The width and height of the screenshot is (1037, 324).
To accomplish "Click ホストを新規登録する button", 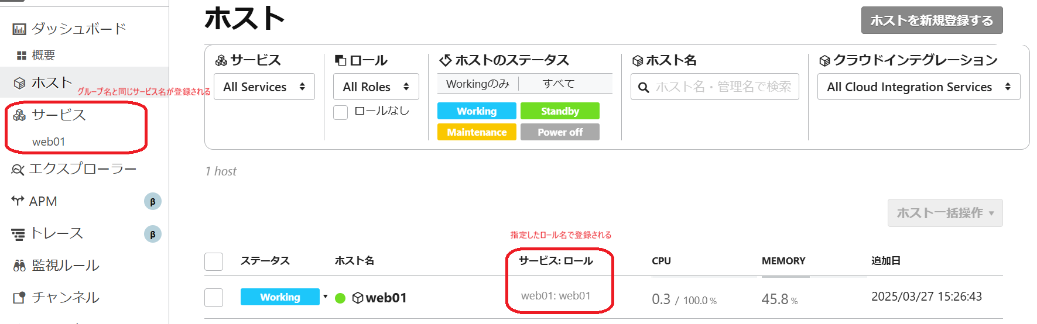I will pyautogui.click(x=932, y=20).
